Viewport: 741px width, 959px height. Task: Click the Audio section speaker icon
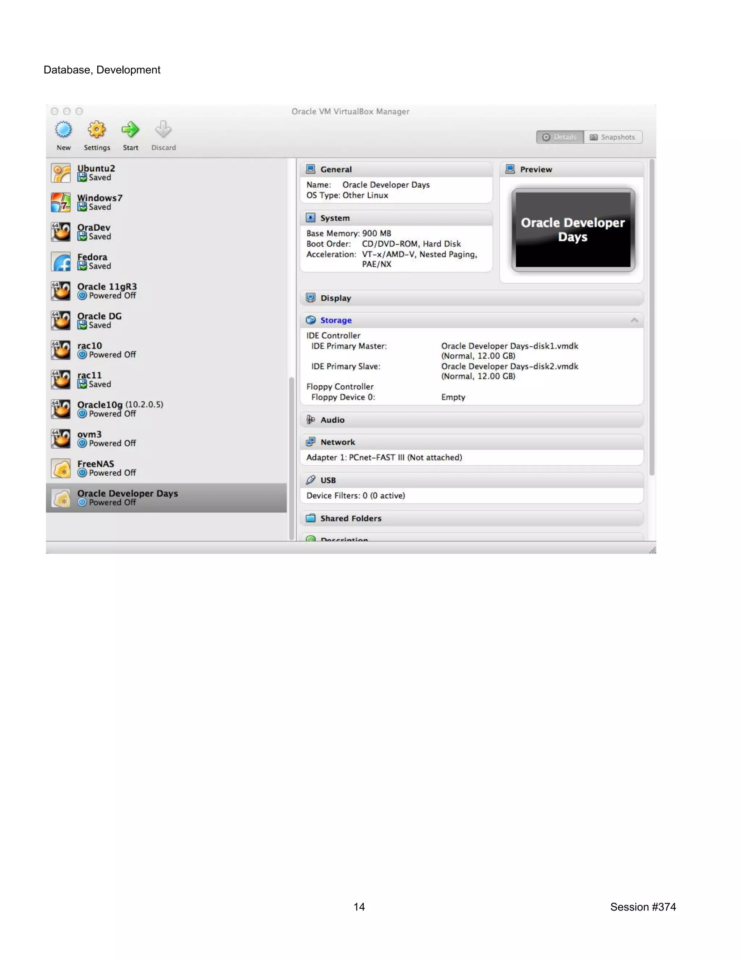click(311, 420)
